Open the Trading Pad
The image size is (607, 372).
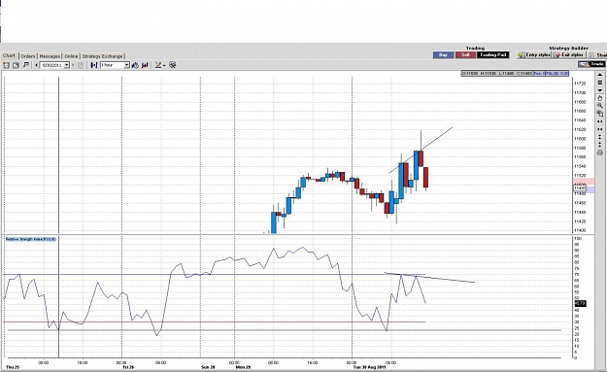click(x=492, y=55)
